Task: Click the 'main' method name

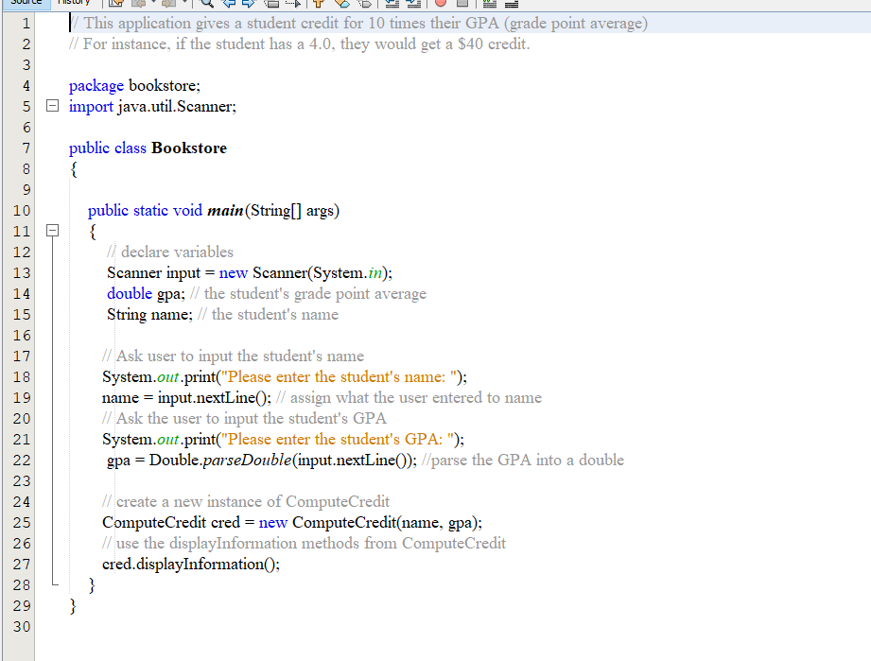Action: click(225, 211)
